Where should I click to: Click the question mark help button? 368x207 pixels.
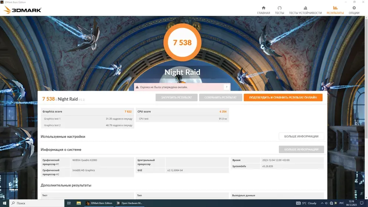(x=226, y=87)
